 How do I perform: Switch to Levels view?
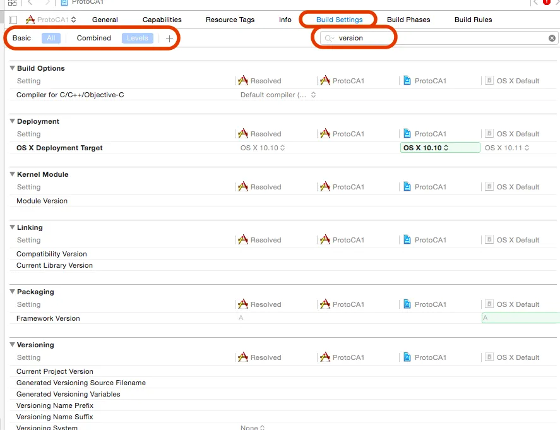click(x=138, y=38)
